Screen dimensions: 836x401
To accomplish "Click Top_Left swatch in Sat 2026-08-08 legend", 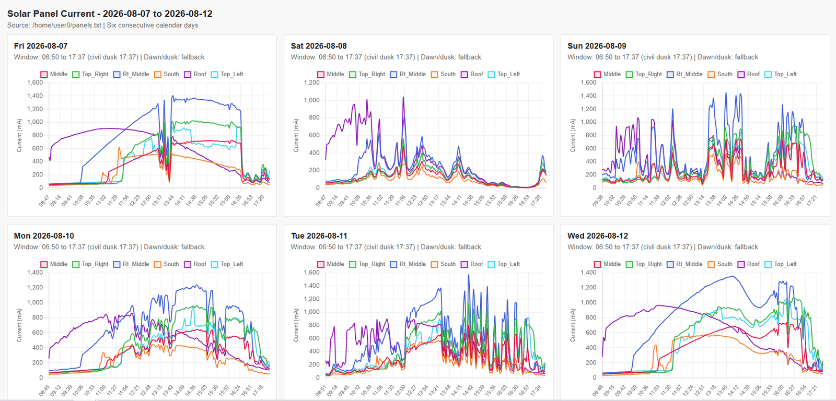I will coord(491,75).
